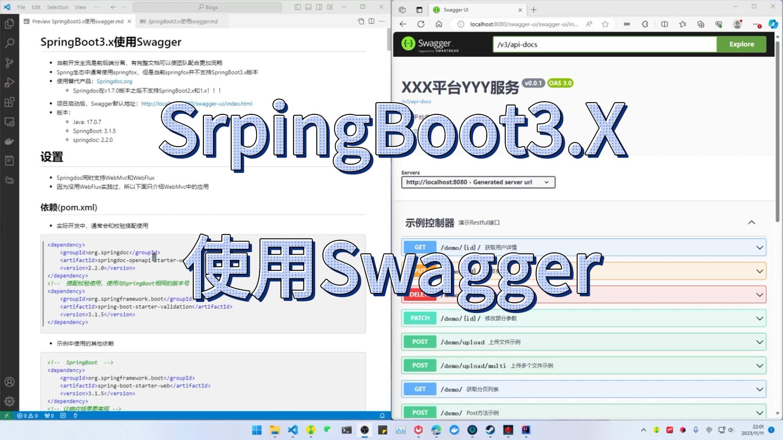Open the Docker view in activity bar
783x440 pixels.
pyautogui.click(x=9, y=141)
